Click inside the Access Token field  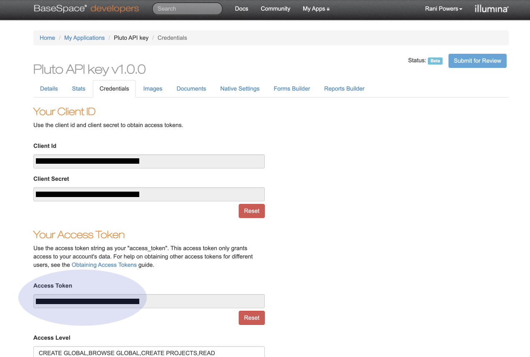(149, 301)
